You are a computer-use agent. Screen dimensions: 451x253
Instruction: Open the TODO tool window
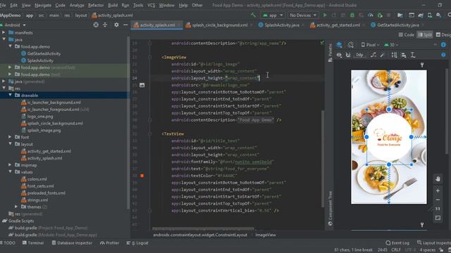[x=8, y=242]
